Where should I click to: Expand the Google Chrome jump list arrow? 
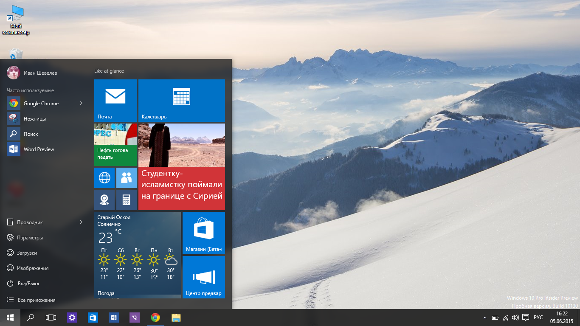(x=81, y=104)
